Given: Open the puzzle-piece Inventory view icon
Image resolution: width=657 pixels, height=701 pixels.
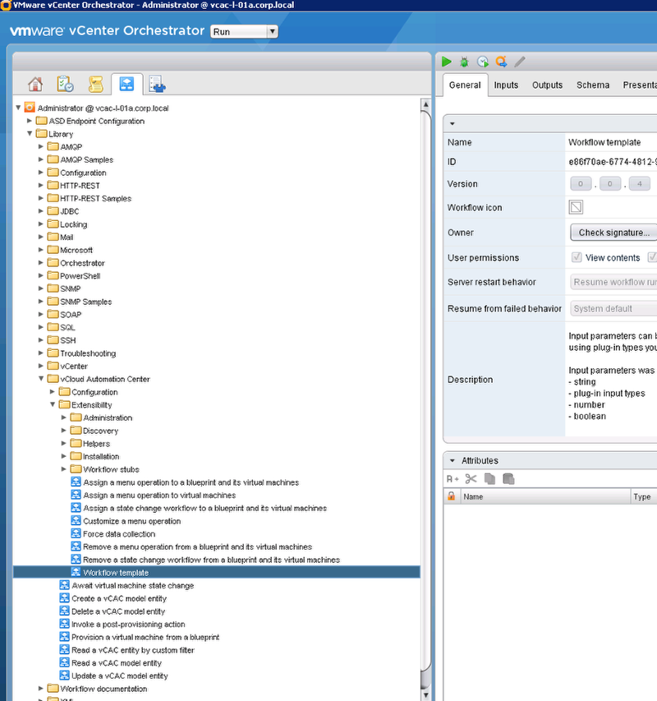Looking at the screenshot, I should click(x=157, y=84).
